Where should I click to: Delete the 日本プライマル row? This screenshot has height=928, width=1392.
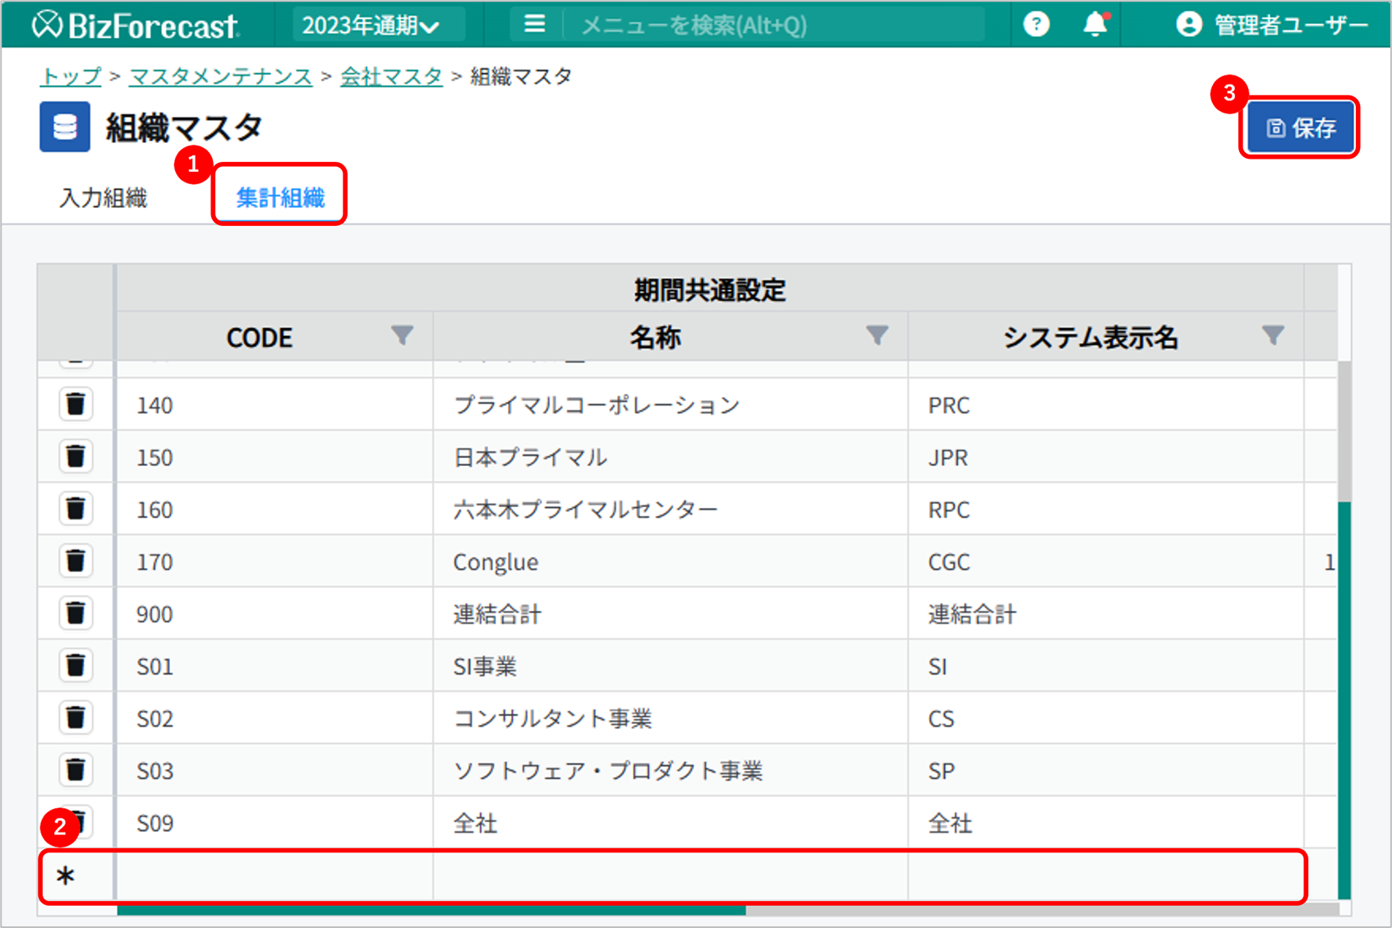76,456
